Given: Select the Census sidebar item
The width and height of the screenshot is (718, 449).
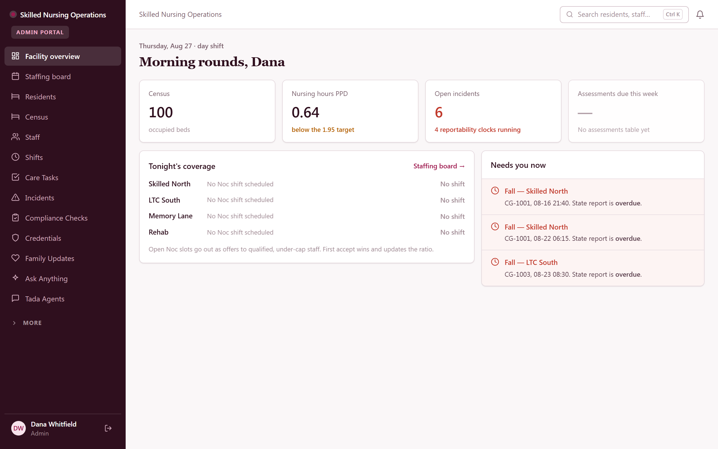Looking at the screenshot, I should click(63, 117).
